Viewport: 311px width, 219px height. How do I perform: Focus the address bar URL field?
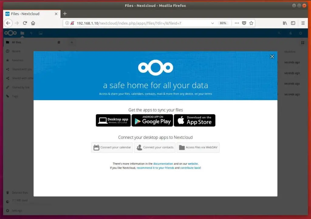(x=129, y=23)
